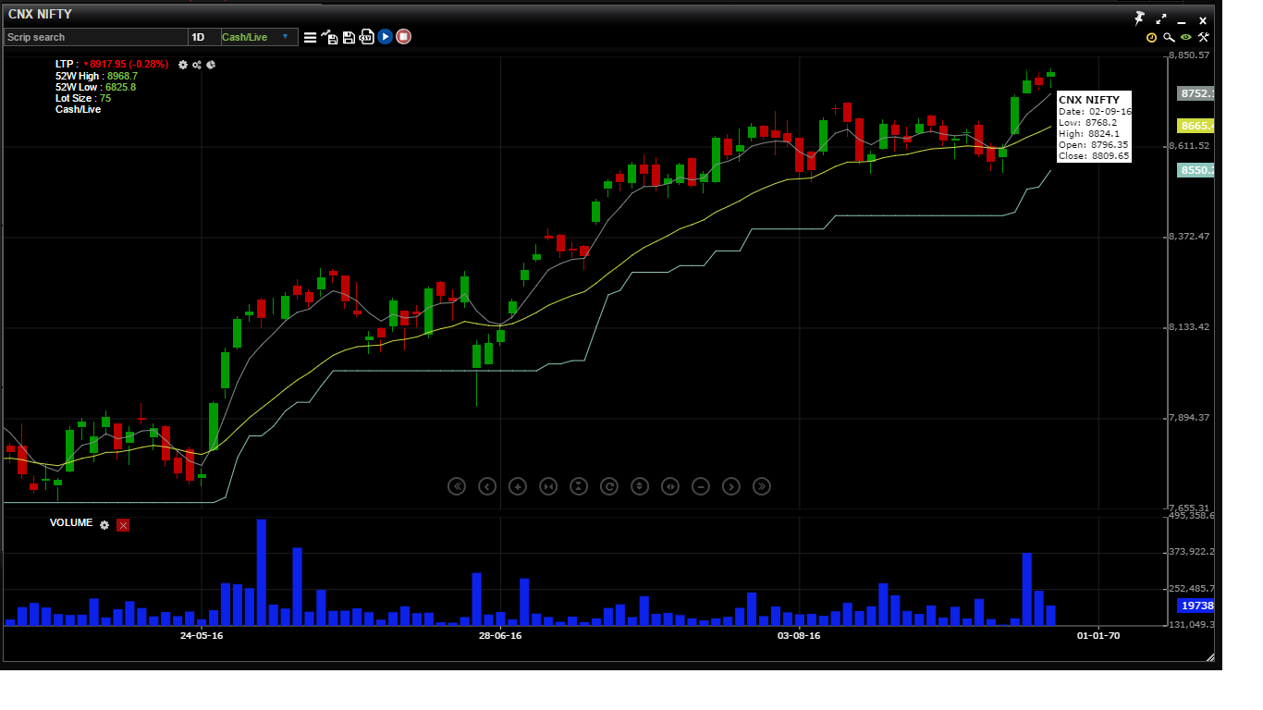Click the 03-08-16 date on the time axis
Viewport: 1263px width, 710px height.
(x=799, y=635)
